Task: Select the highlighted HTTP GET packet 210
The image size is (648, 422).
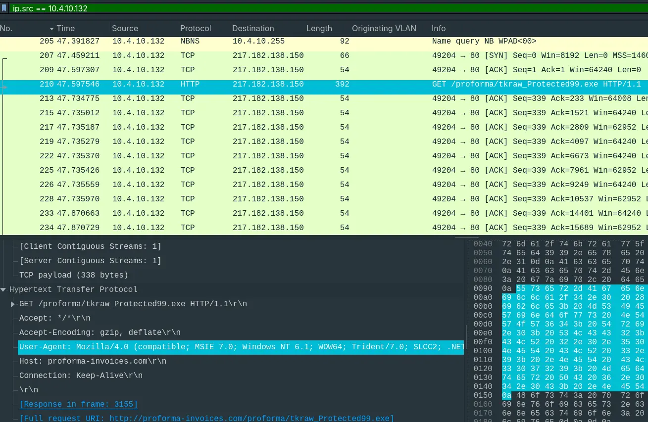Action: [297, 85]
